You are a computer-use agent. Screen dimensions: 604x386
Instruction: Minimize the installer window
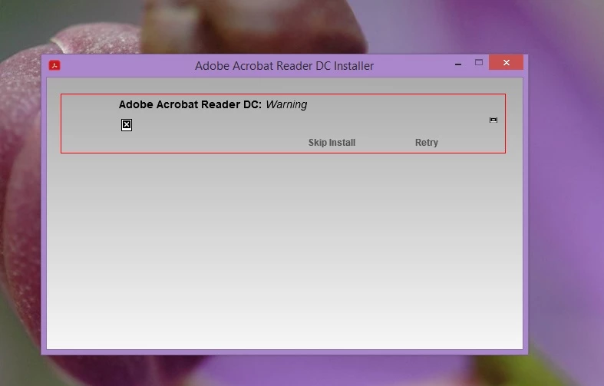pyautogui.click(x=458, y=64)
